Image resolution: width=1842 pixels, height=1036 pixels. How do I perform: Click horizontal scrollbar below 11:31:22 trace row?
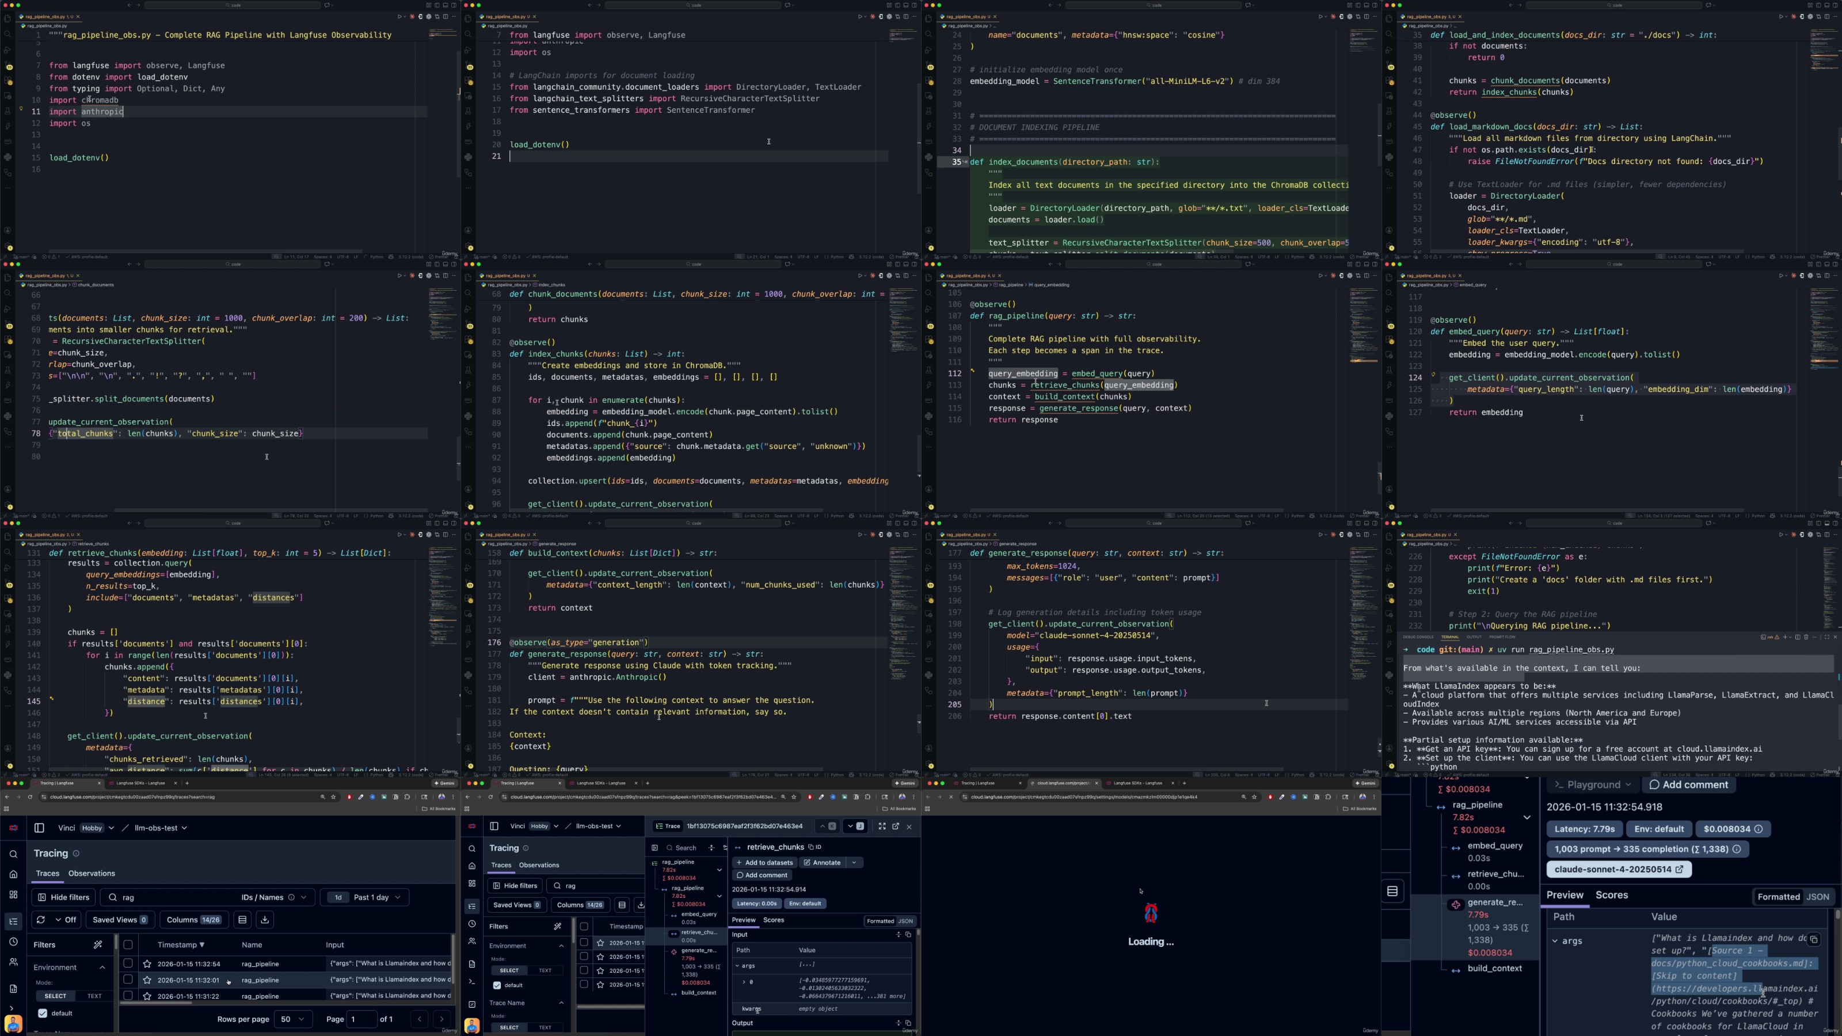[x=156, y=1003]
